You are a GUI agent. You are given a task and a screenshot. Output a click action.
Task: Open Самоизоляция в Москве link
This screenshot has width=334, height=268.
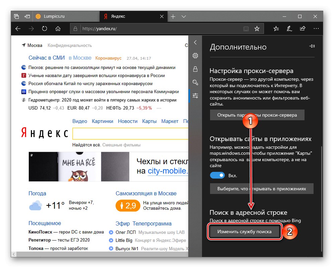click(x=146, y=193)
